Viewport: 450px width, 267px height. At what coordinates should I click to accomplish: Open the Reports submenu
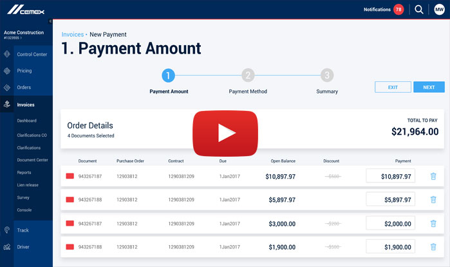click(x=24, y=172)
